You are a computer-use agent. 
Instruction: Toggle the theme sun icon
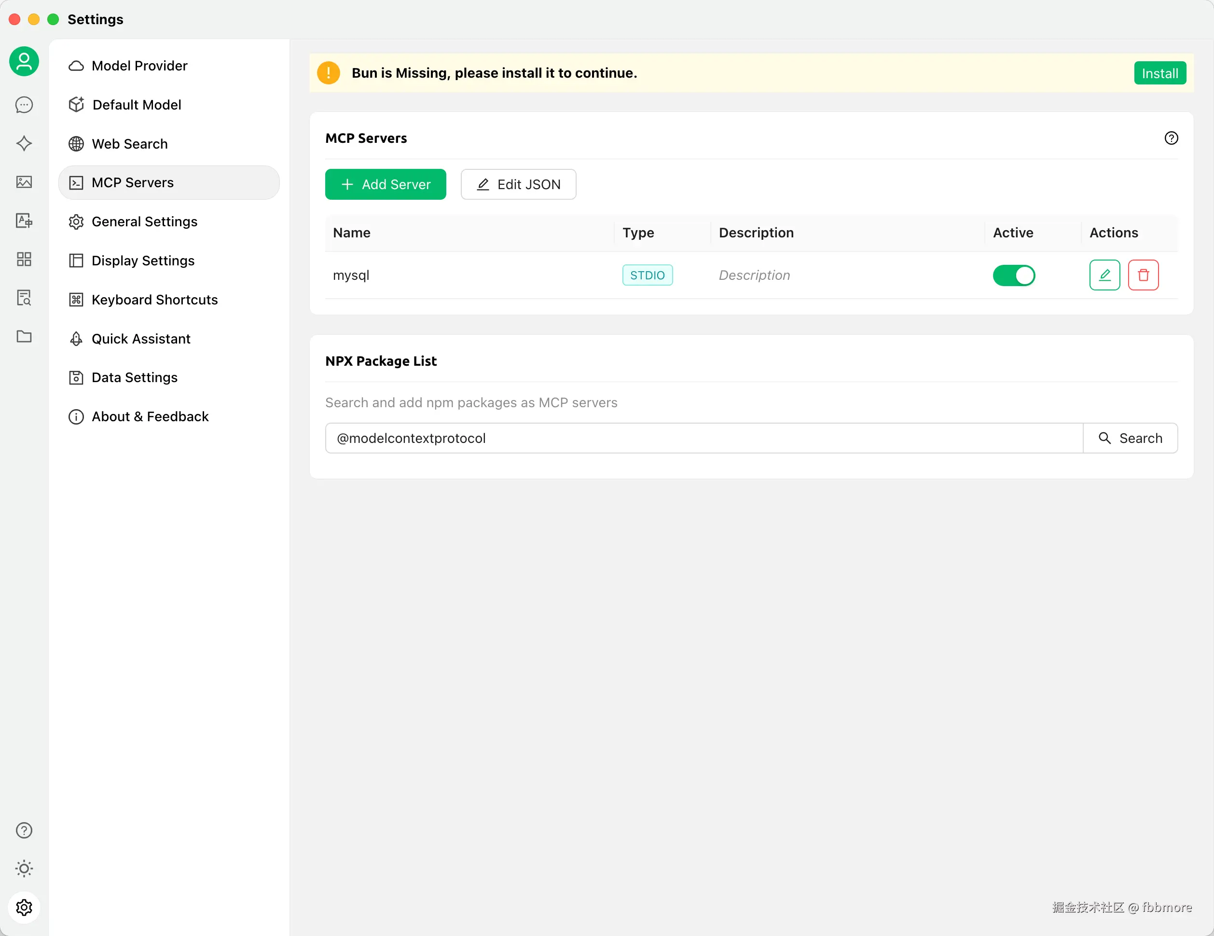click(x=24, y=868)
